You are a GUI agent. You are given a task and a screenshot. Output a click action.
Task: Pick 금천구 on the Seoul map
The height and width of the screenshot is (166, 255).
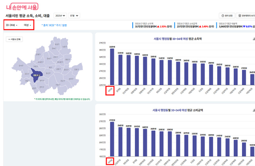[x=34, y=88]
